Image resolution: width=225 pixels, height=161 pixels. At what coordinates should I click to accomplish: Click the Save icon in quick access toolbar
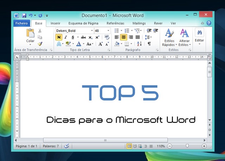coord(24,15)
